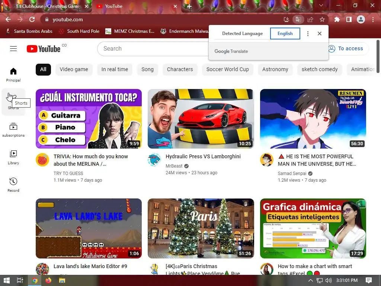Open Task View on the taskbar
Image resolution: width=381 pixels, height=286 pixels.
click(x=20, y=280)
